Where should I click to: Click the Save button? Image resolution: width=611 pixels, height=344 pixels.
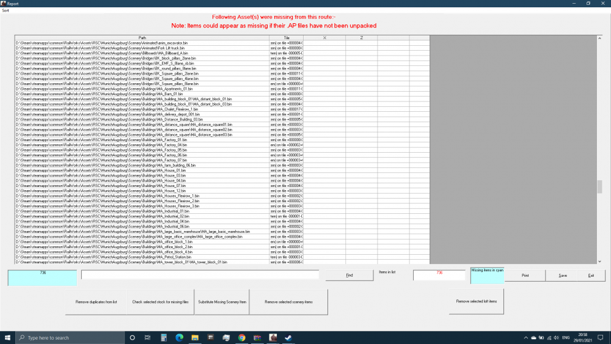point(563,276)
